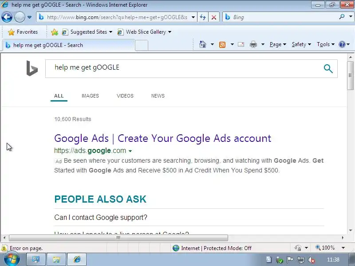Open the Safety menu
The image size is (355, 266).
pyautogui.click(x=301, y=44)
